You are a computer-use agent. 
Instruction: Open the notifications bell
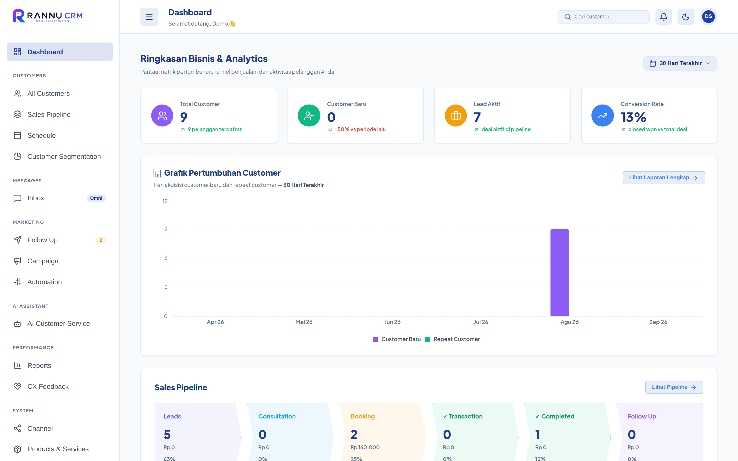[663, 17]
